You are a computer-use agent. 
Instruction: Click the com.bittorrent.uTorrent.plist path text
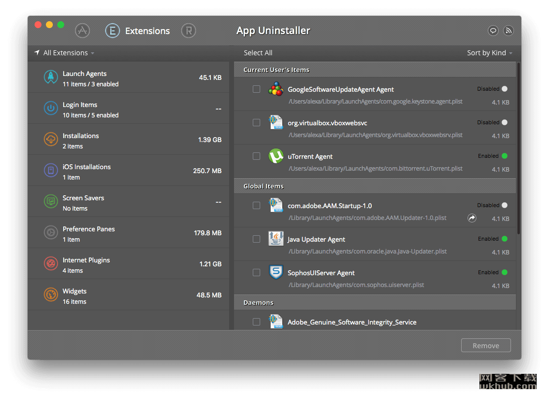click(x=375, y=169)
